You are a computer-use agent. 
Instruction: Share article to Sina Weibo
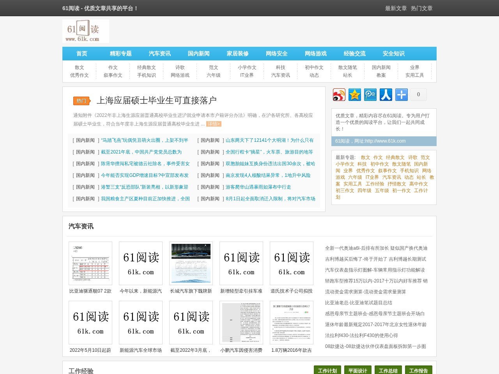(x=339, y=94)
